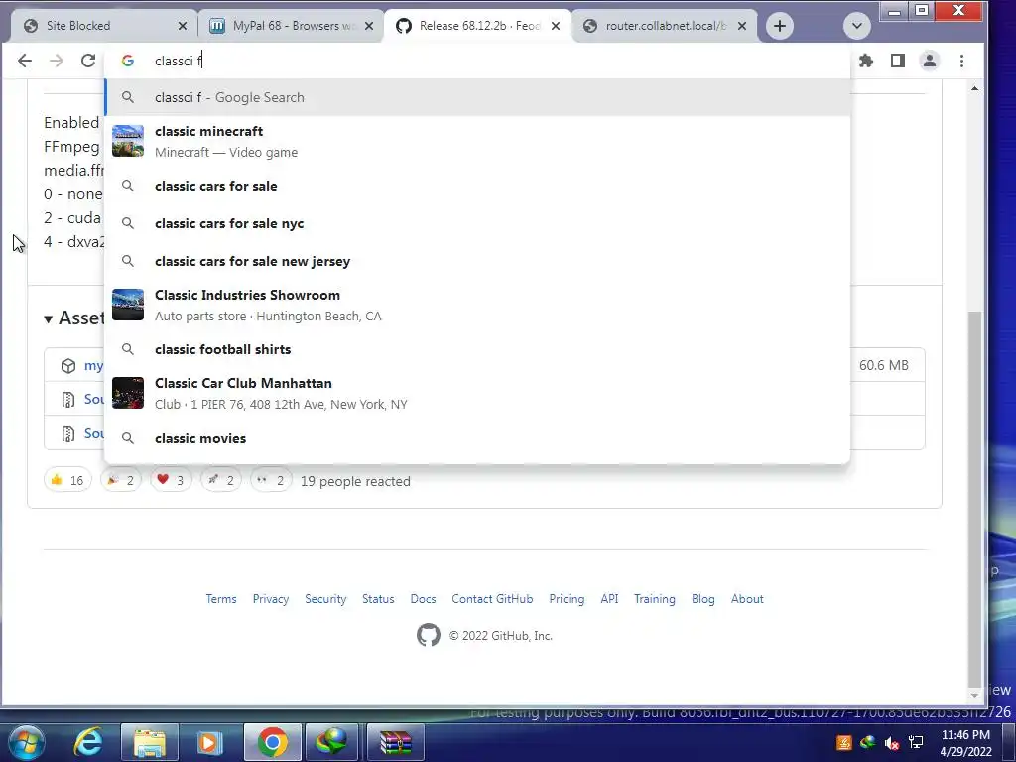Click the network tray icon
Viewport: 1016px width, 762px height.
[x=916, y=742]
